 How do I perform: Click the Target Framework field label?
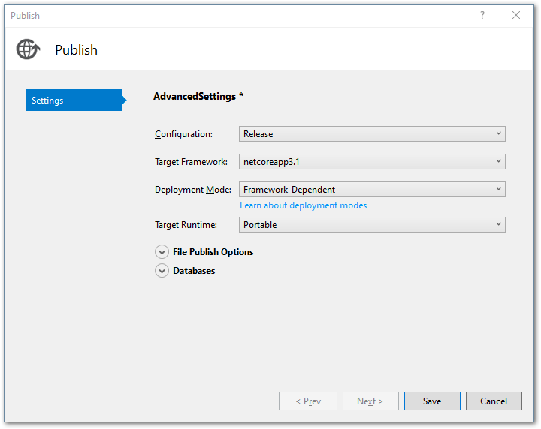tap(191, 162)
